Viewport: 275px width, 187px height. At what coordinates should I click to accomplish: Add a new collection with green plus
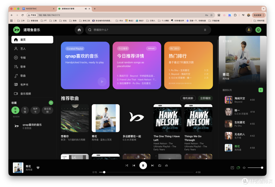tap(51, 103)
